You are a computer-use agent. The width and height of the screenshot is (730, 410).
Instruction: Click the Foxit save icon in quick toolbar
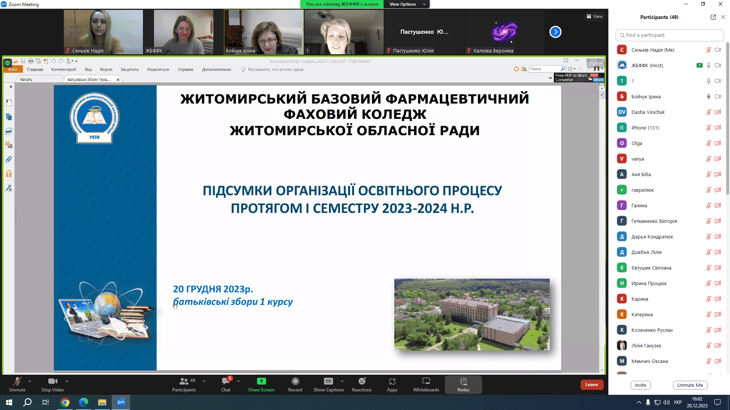tap(23, 61)
